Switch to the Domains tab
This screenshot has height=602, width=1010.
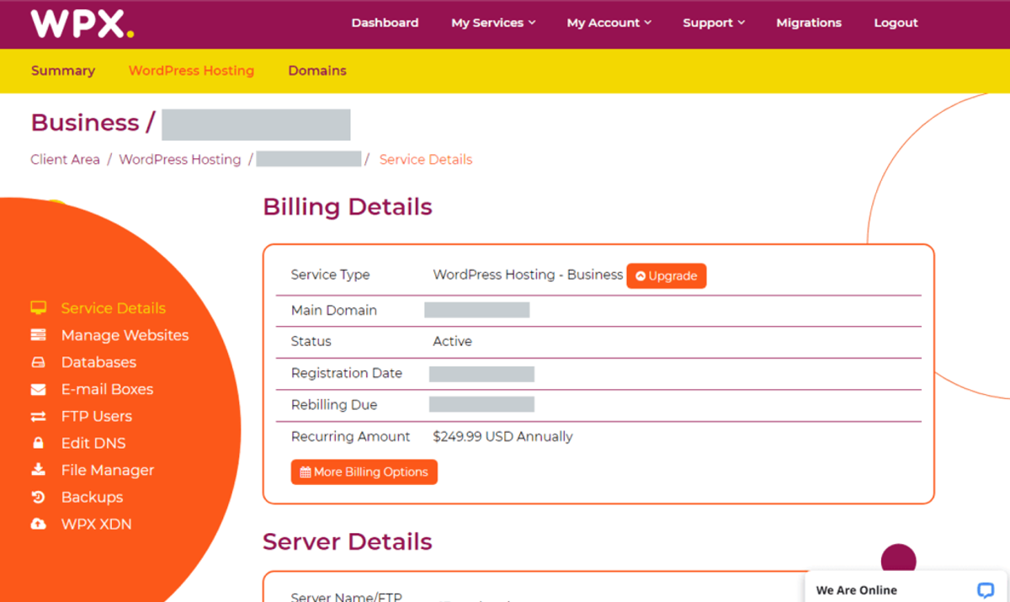pos(317,71)
